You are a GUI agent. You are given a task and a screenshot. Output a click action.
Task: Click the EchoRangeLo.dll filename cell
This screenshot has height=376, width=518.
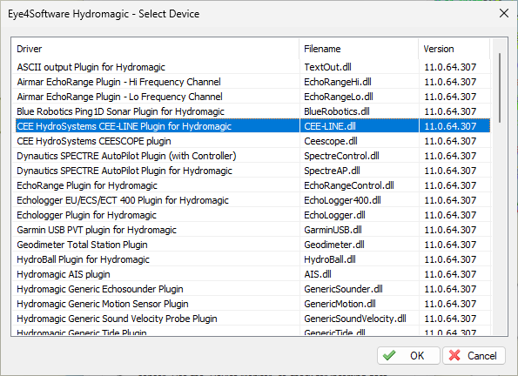coord(360,97)
